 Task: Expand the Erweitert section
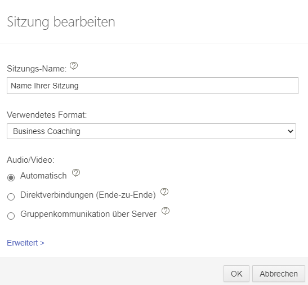25,243
